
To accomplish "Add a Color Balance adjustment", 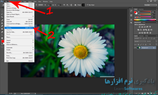I will 141,30.
